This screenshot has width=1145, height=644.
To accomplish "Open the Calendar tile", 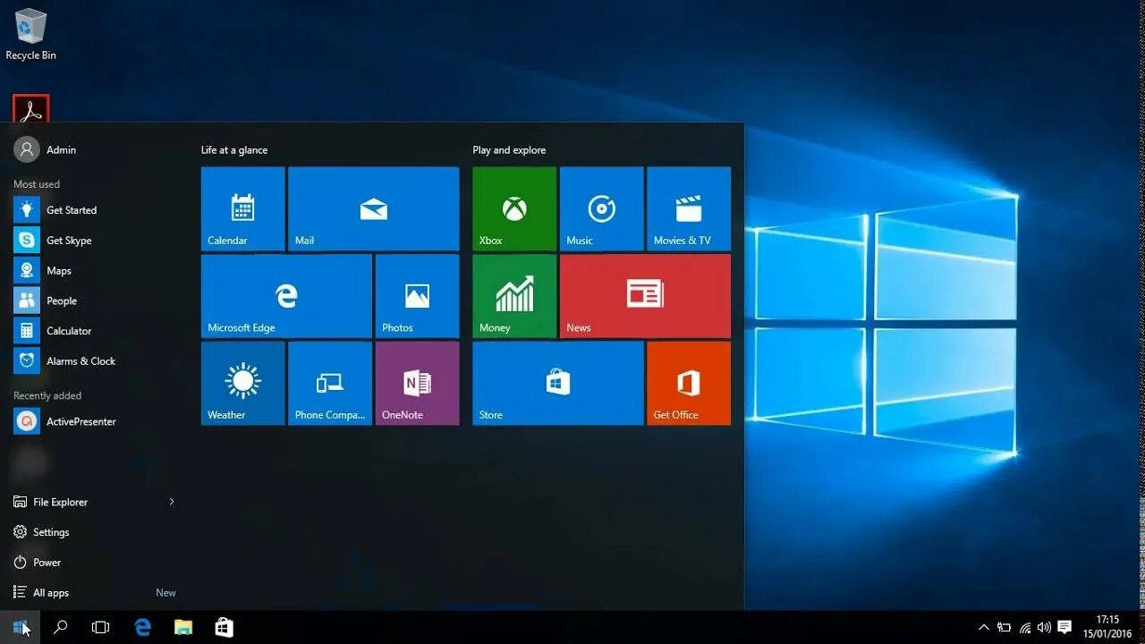I will click(x=242, y=208).
